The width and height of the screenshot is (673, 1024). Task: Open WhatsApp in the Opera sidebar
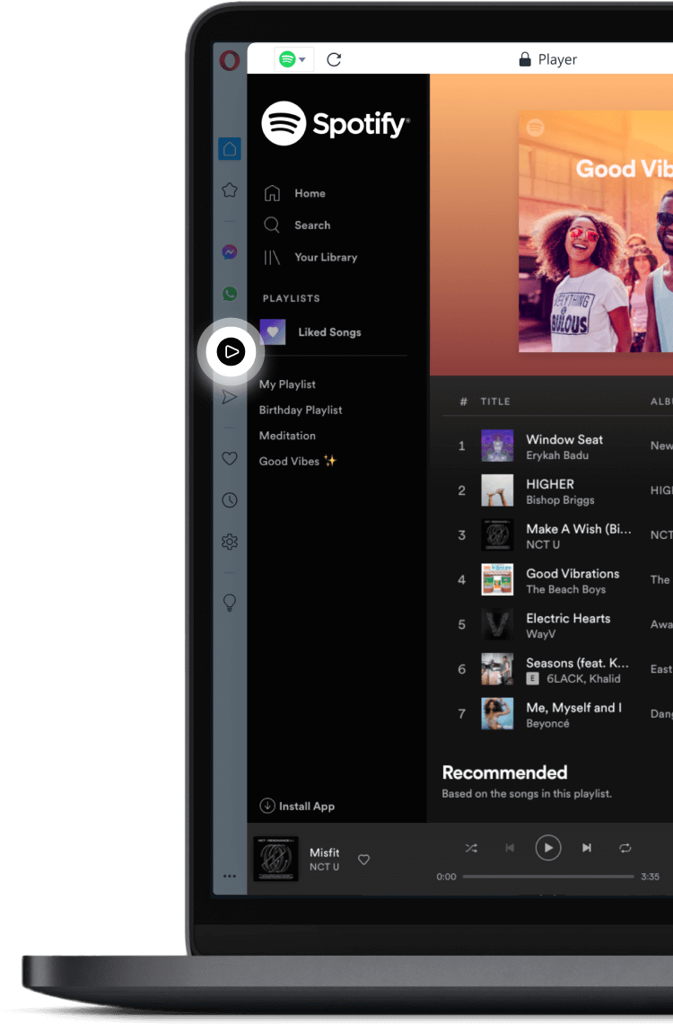[x=230, y=294]
